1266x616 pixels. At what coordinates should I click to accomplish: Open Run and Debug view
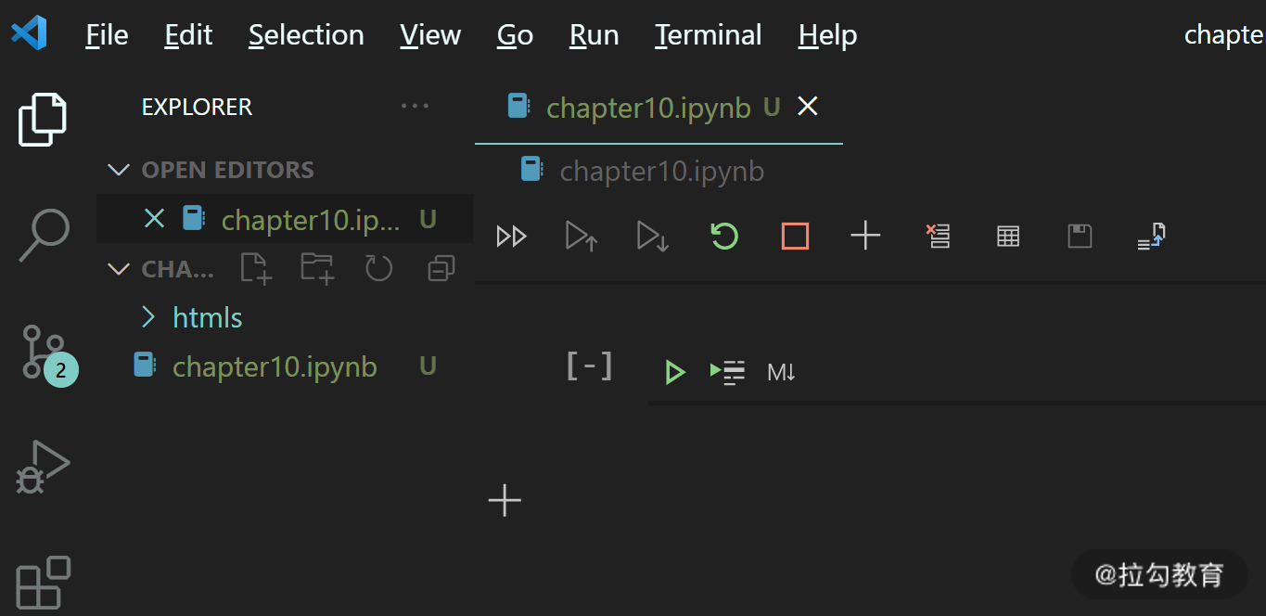(43, 467)
